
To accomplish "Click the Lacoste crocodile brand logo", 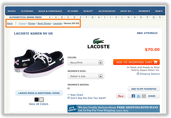I will pos(98,43).
